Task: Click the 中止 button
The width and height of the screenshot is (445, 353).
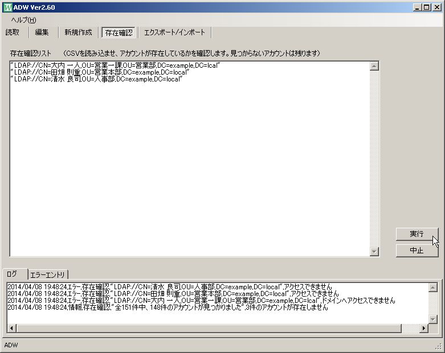Action: (417, 251)
